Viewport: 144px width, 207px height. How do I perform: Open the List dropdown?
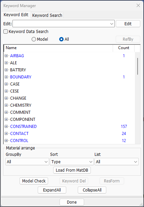(116, 162)
